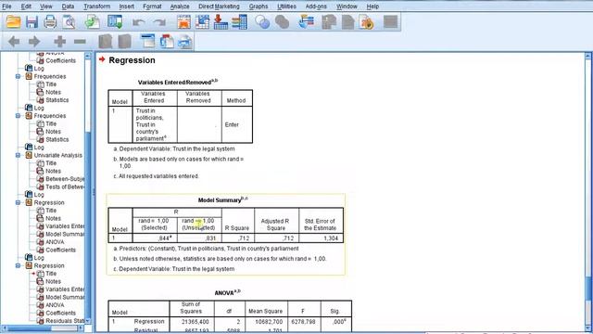Click the ,831 unselected R cell
The width and height of the screenshot is (593, 334).
point(199,238)
